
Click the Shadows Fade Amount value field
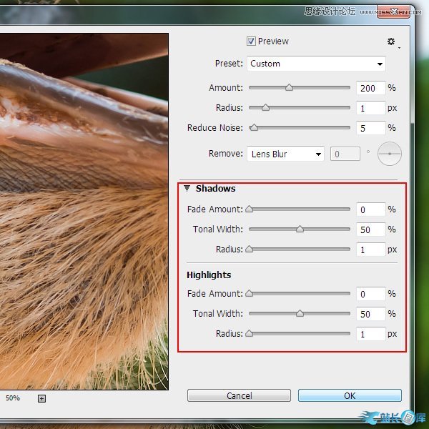(x=370, y=210)
